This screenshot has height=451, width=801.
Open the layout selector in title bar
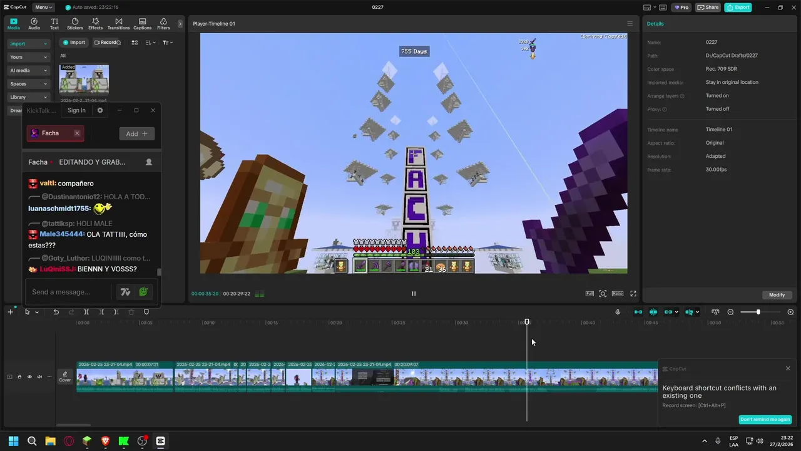click(x=651, y=8)
